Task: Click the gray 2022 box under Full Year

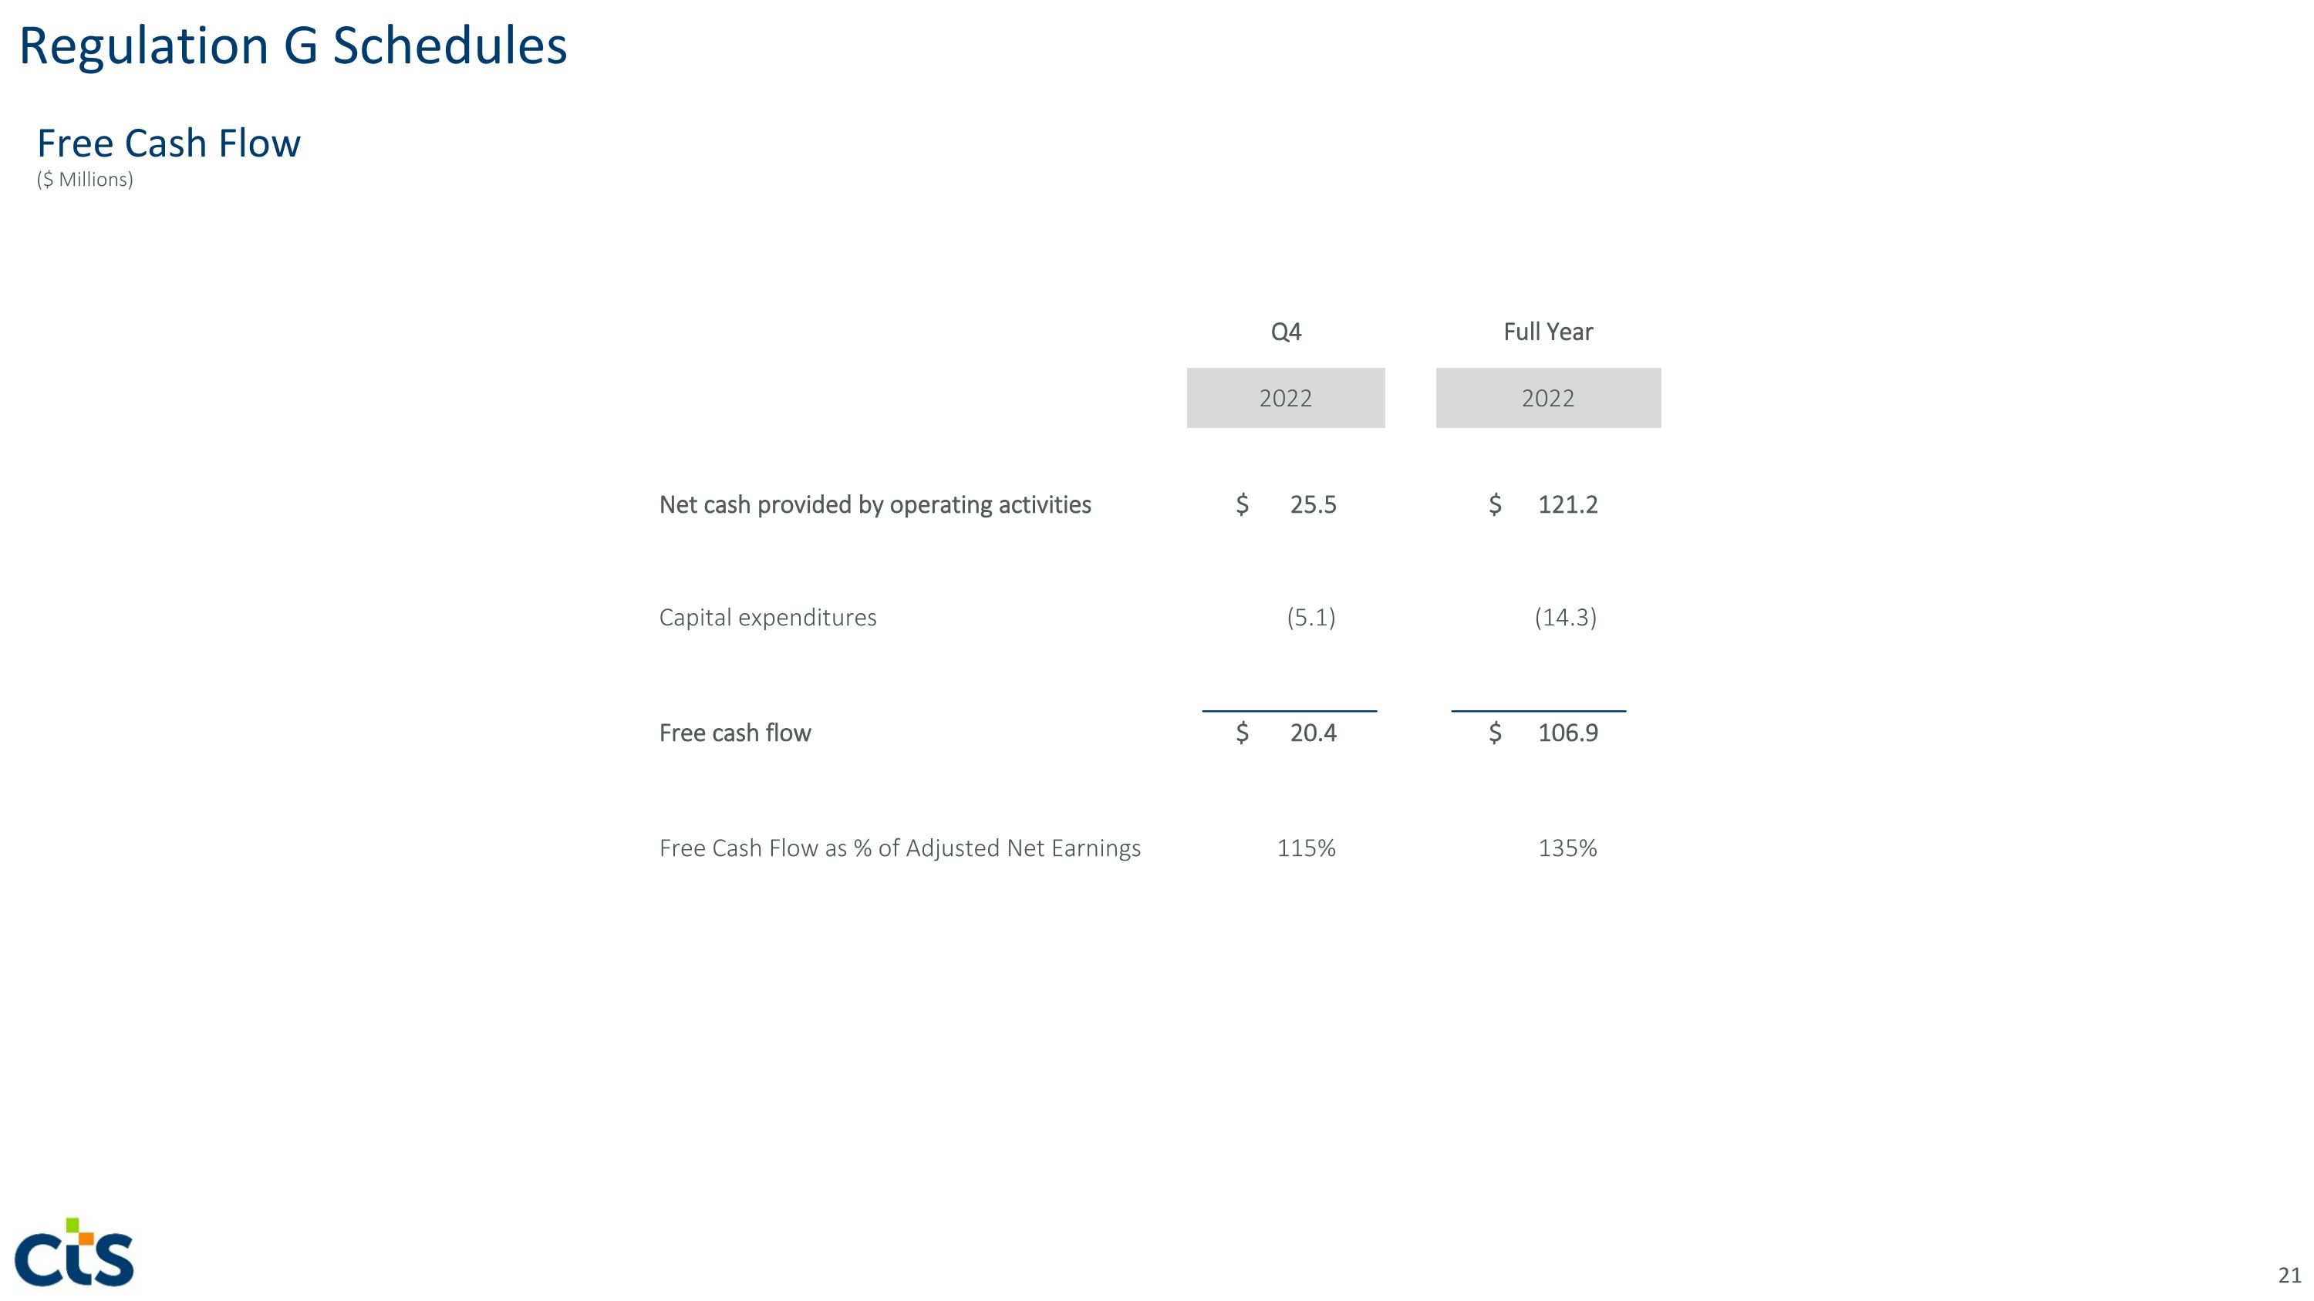Action: pos(1547,398)
